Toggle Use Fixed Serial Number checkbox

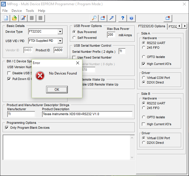pyautogui.click(x=74, y=57)
